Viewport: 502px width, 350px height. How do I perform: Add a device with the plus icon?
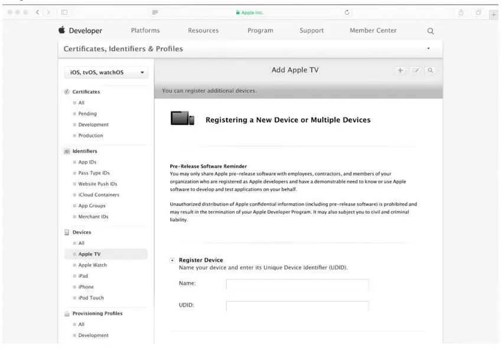point(400,70)
